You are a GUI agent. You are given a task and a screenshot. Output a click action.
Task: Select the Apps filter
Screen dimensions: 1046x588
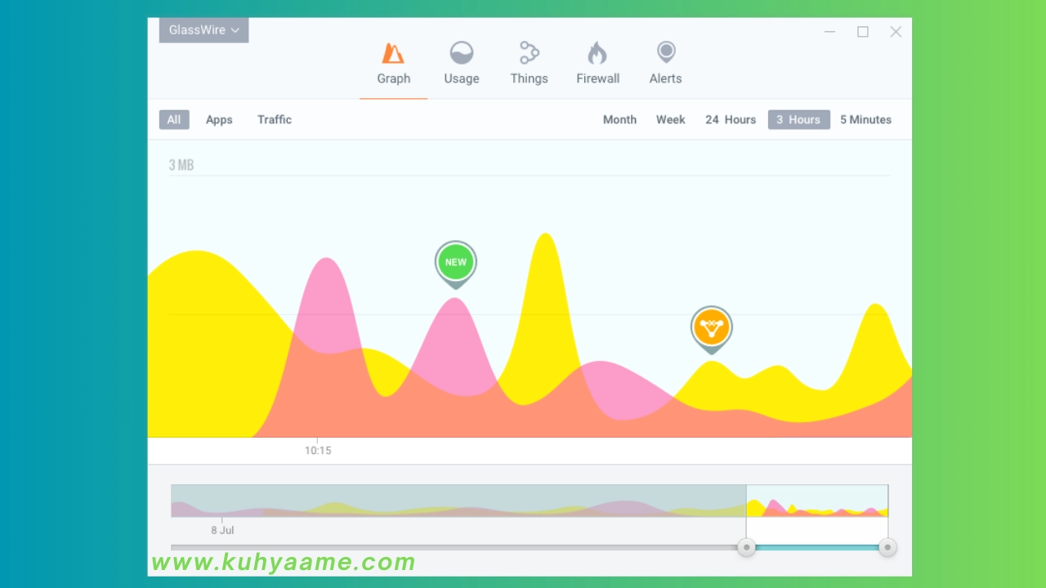point(219,119)
